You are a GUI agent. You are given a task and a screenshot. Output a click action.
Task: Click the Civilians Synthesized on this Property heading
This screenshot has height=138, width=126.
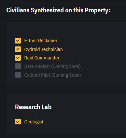pyautogui.click(x=58, y=10)
